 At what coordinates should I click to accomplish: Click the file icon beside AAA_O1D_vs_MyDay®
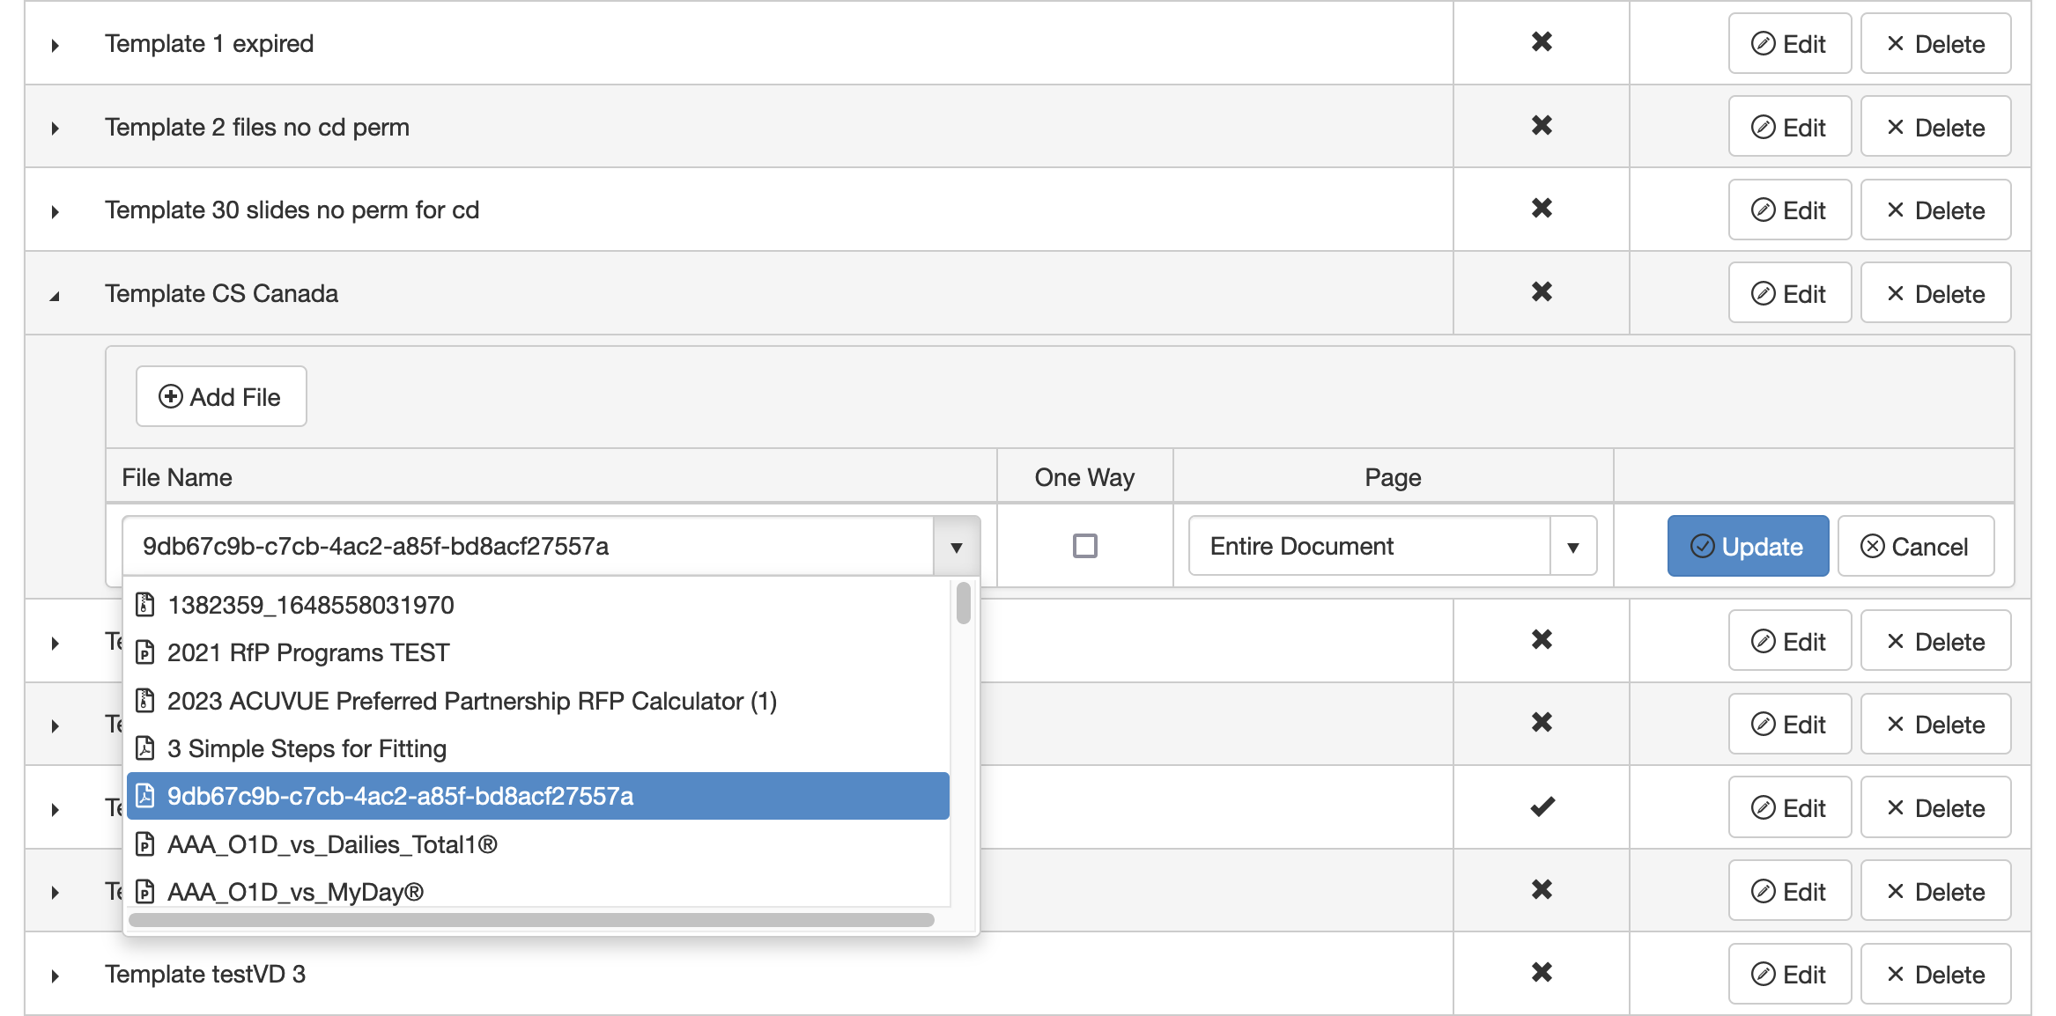pyautogui.click(x=145, y=892)
